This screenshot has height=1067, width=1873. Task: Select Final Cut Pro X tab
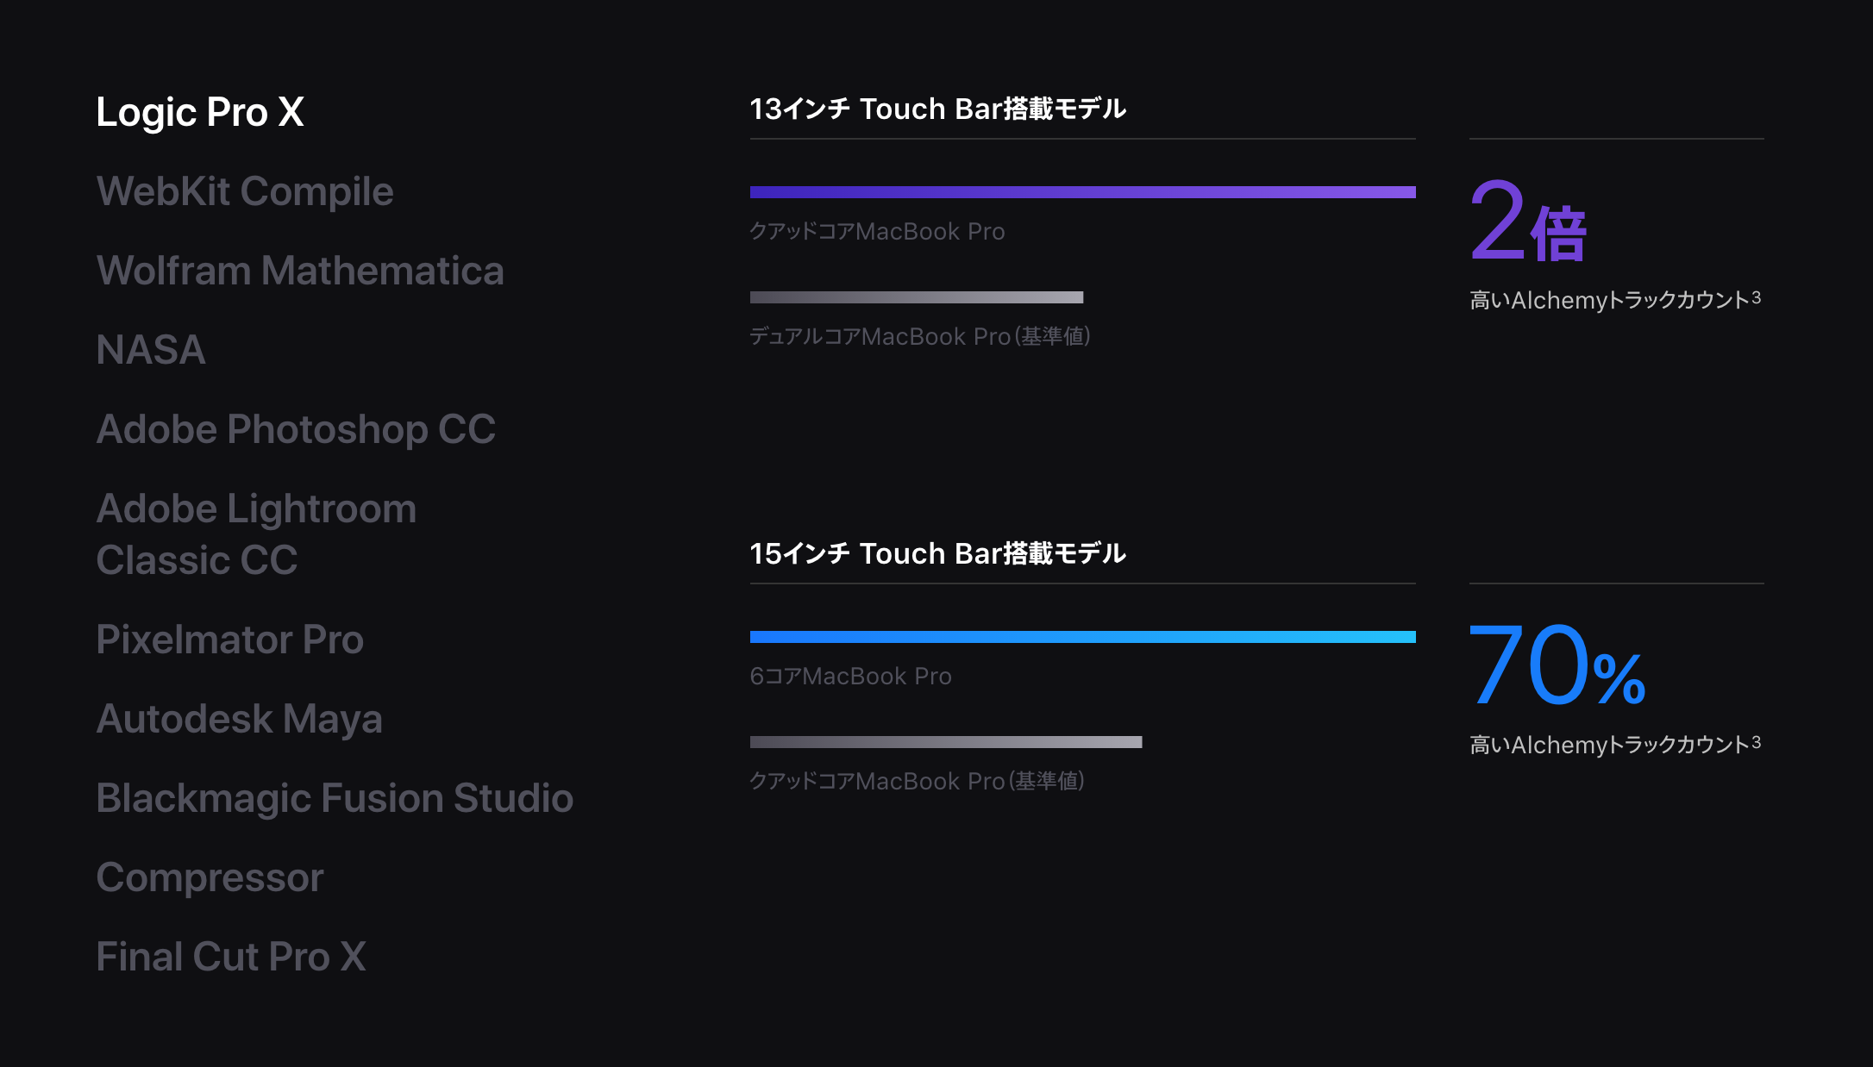point(231,957)
